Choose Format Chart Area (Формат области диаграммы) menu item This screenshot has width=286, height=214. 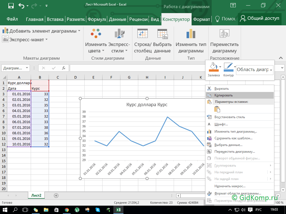(x=237, y=193)
